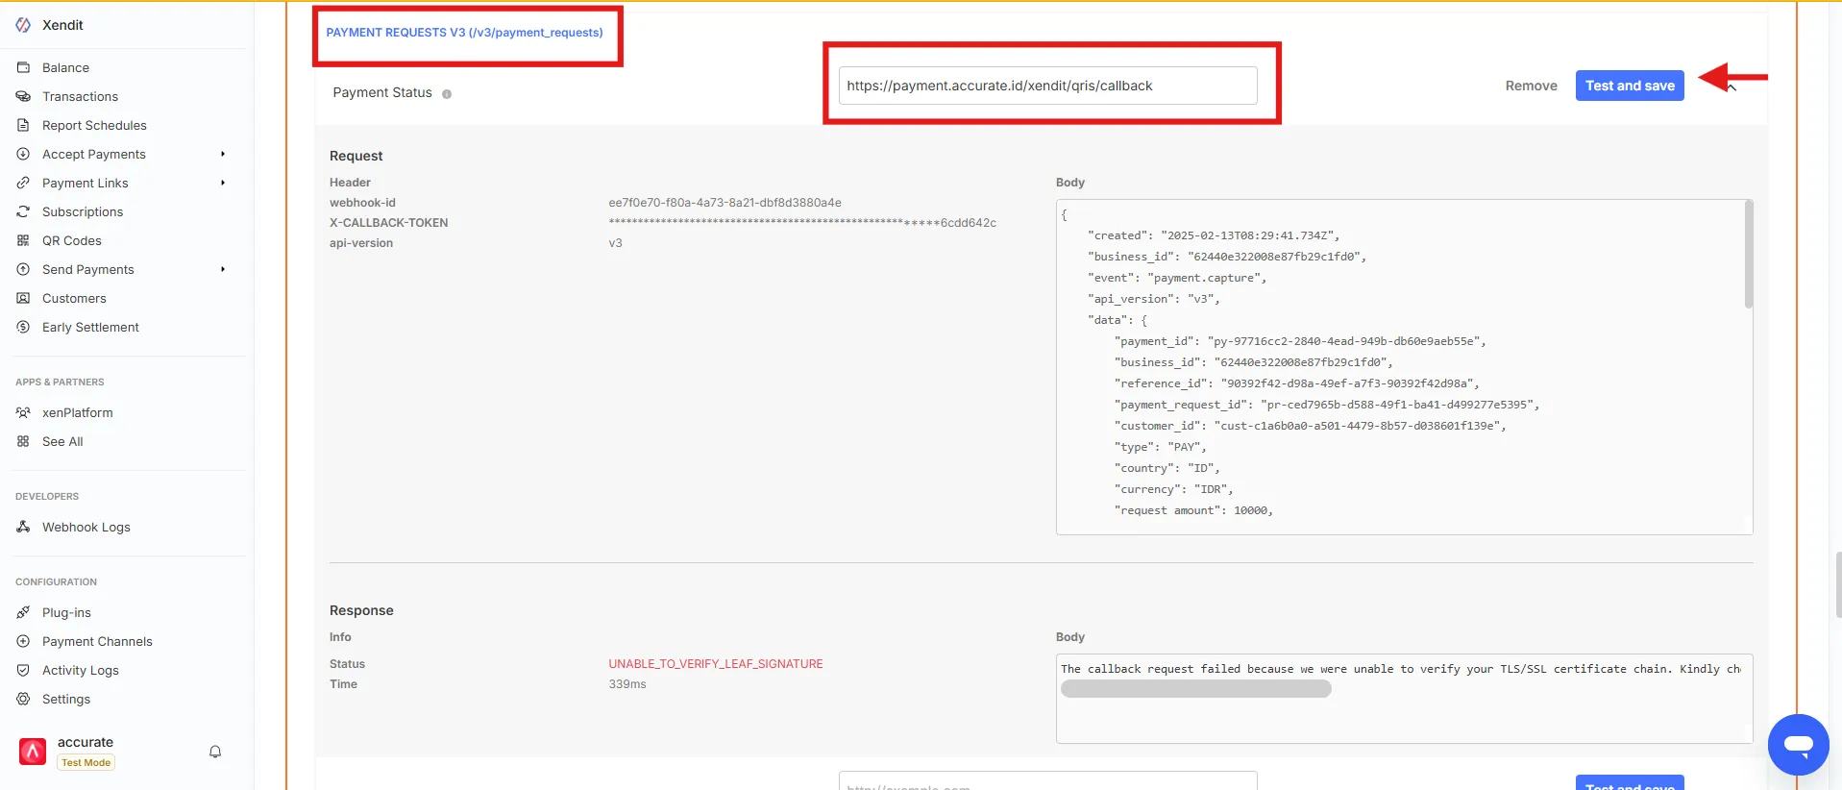Click the callback request failed message text
The height and width of the screenshot is (790, 1842).
(1401, 669)
